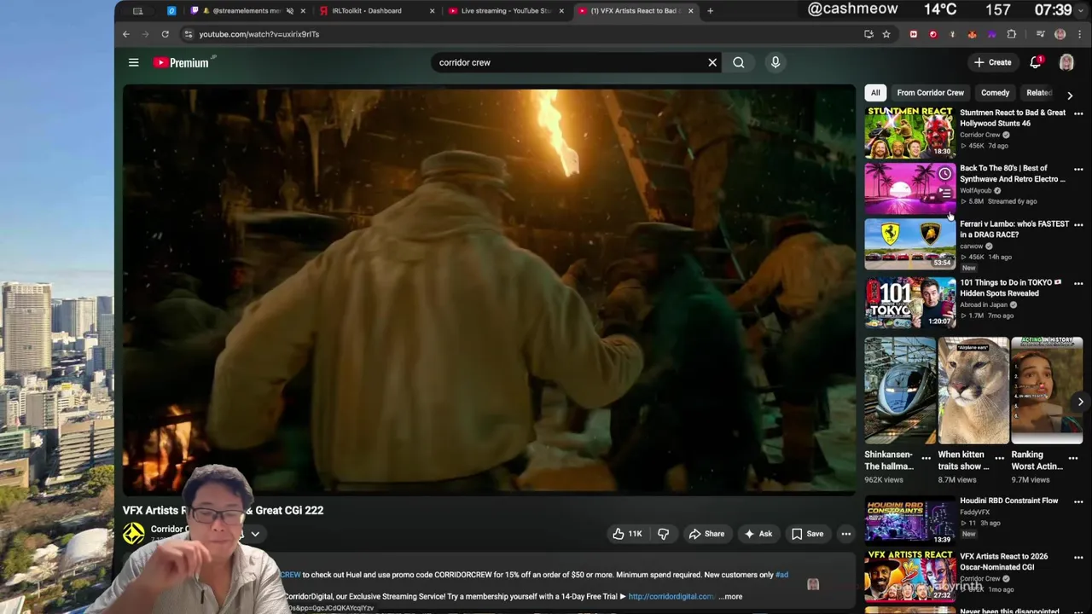Open the Chrome three-dot menu
1092x614 pixels.
pos(1080,34)
